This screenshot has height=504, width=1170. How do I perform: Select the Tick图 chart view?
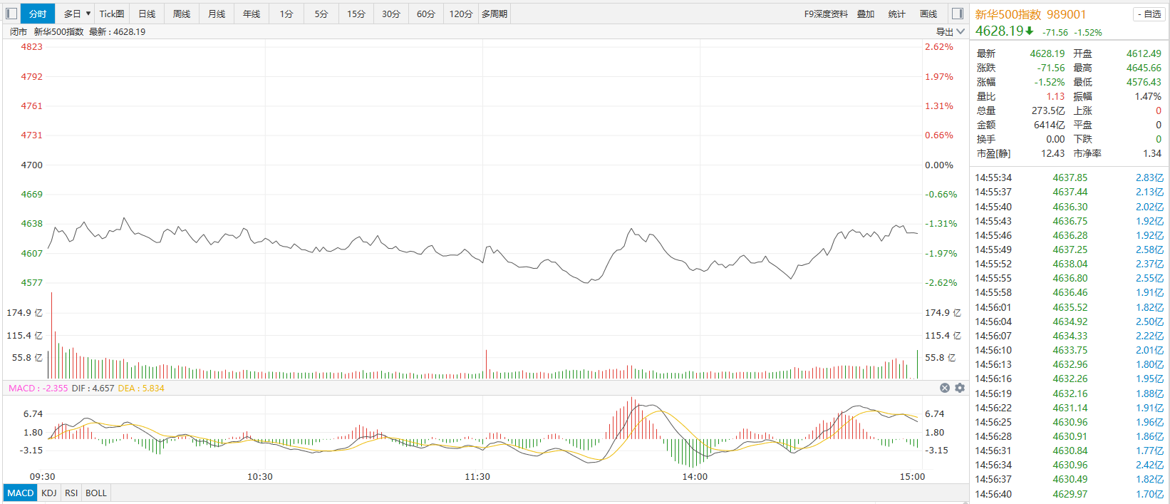(112, 14)
